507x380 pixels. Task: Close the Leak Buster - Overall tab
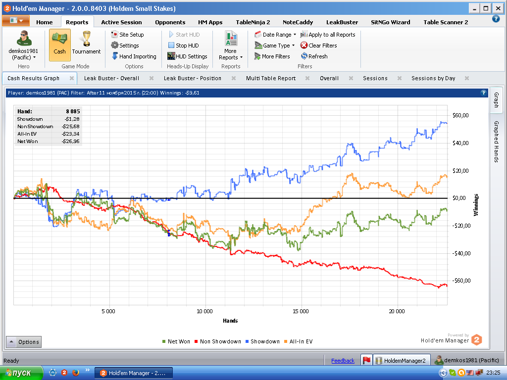pos(152,78)
